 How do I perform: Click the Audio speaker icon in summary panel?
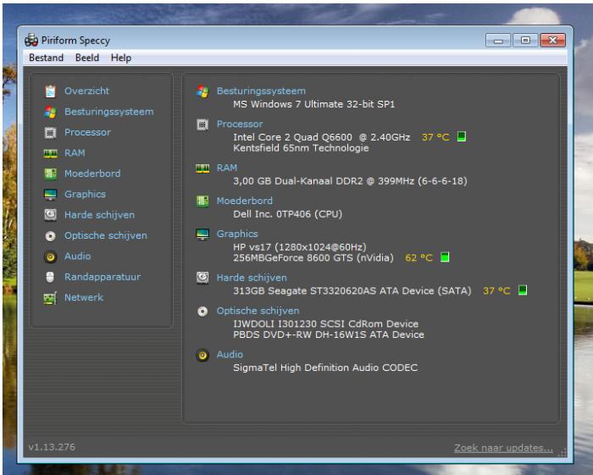[202, 355]
